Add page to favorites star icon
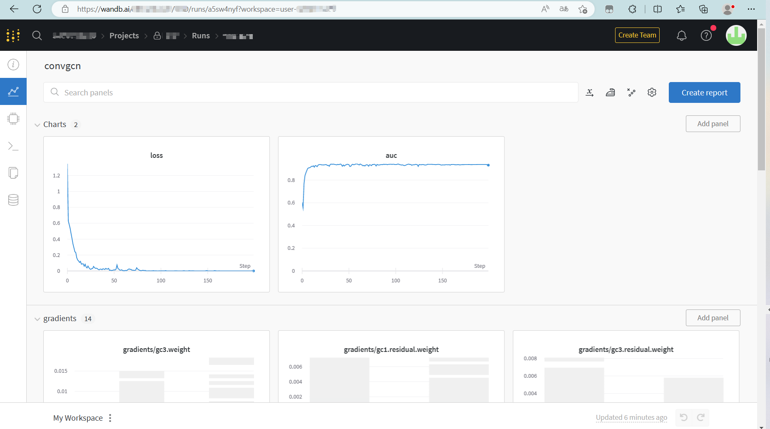This screenshot has height=429, width=770. click(583, 9)
